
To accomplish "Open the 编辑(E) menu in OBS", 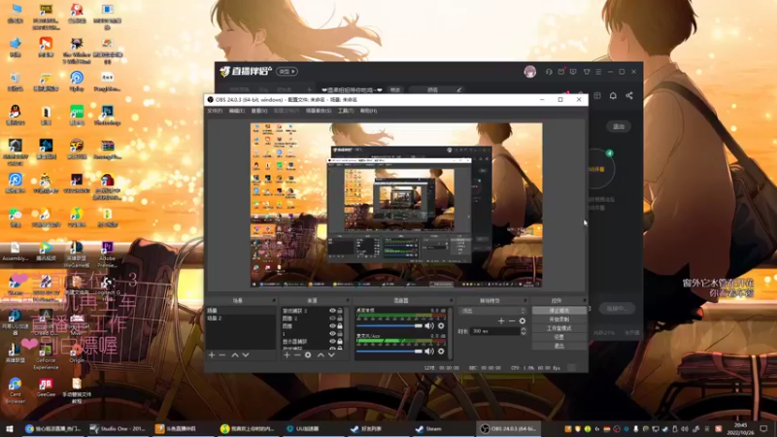I will point(237,111).
